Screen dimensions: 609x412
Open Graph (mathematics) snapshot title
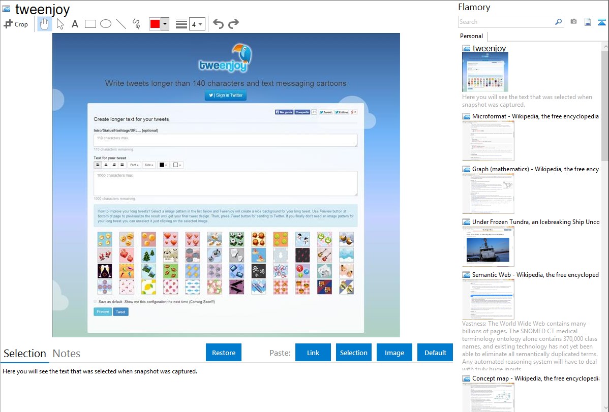coord(535,169)
